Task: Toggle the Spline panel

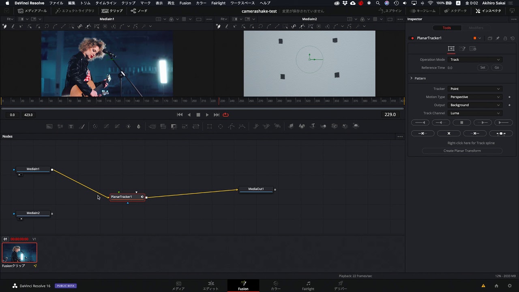Action: coord(390,11)
